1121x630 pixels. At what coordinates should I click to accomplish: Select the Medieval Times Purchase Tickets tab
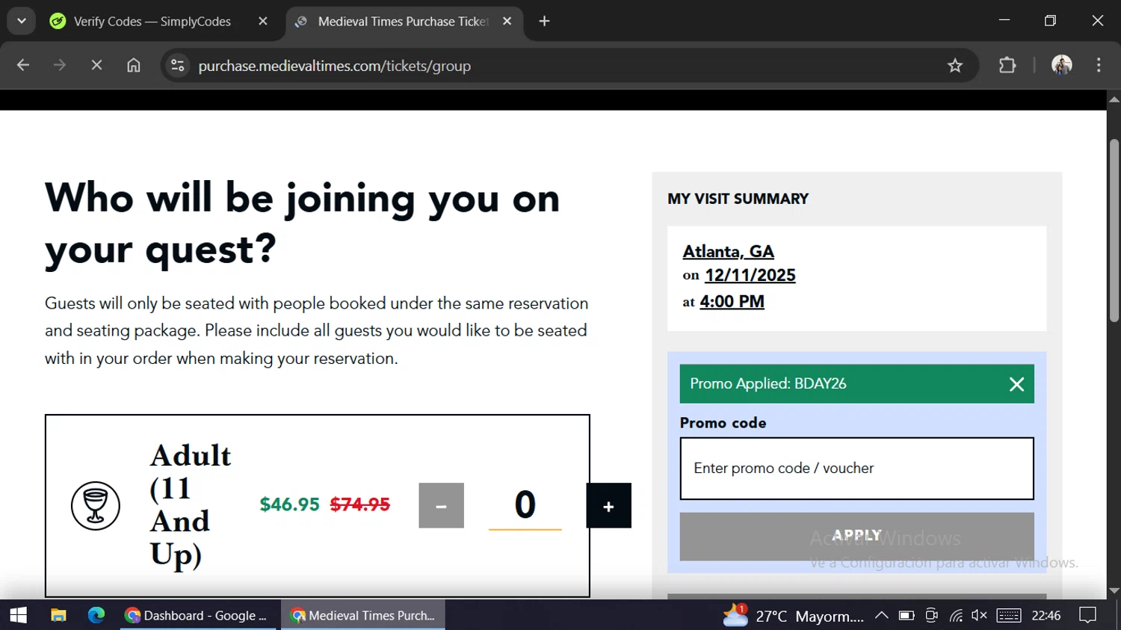[404, 22]
